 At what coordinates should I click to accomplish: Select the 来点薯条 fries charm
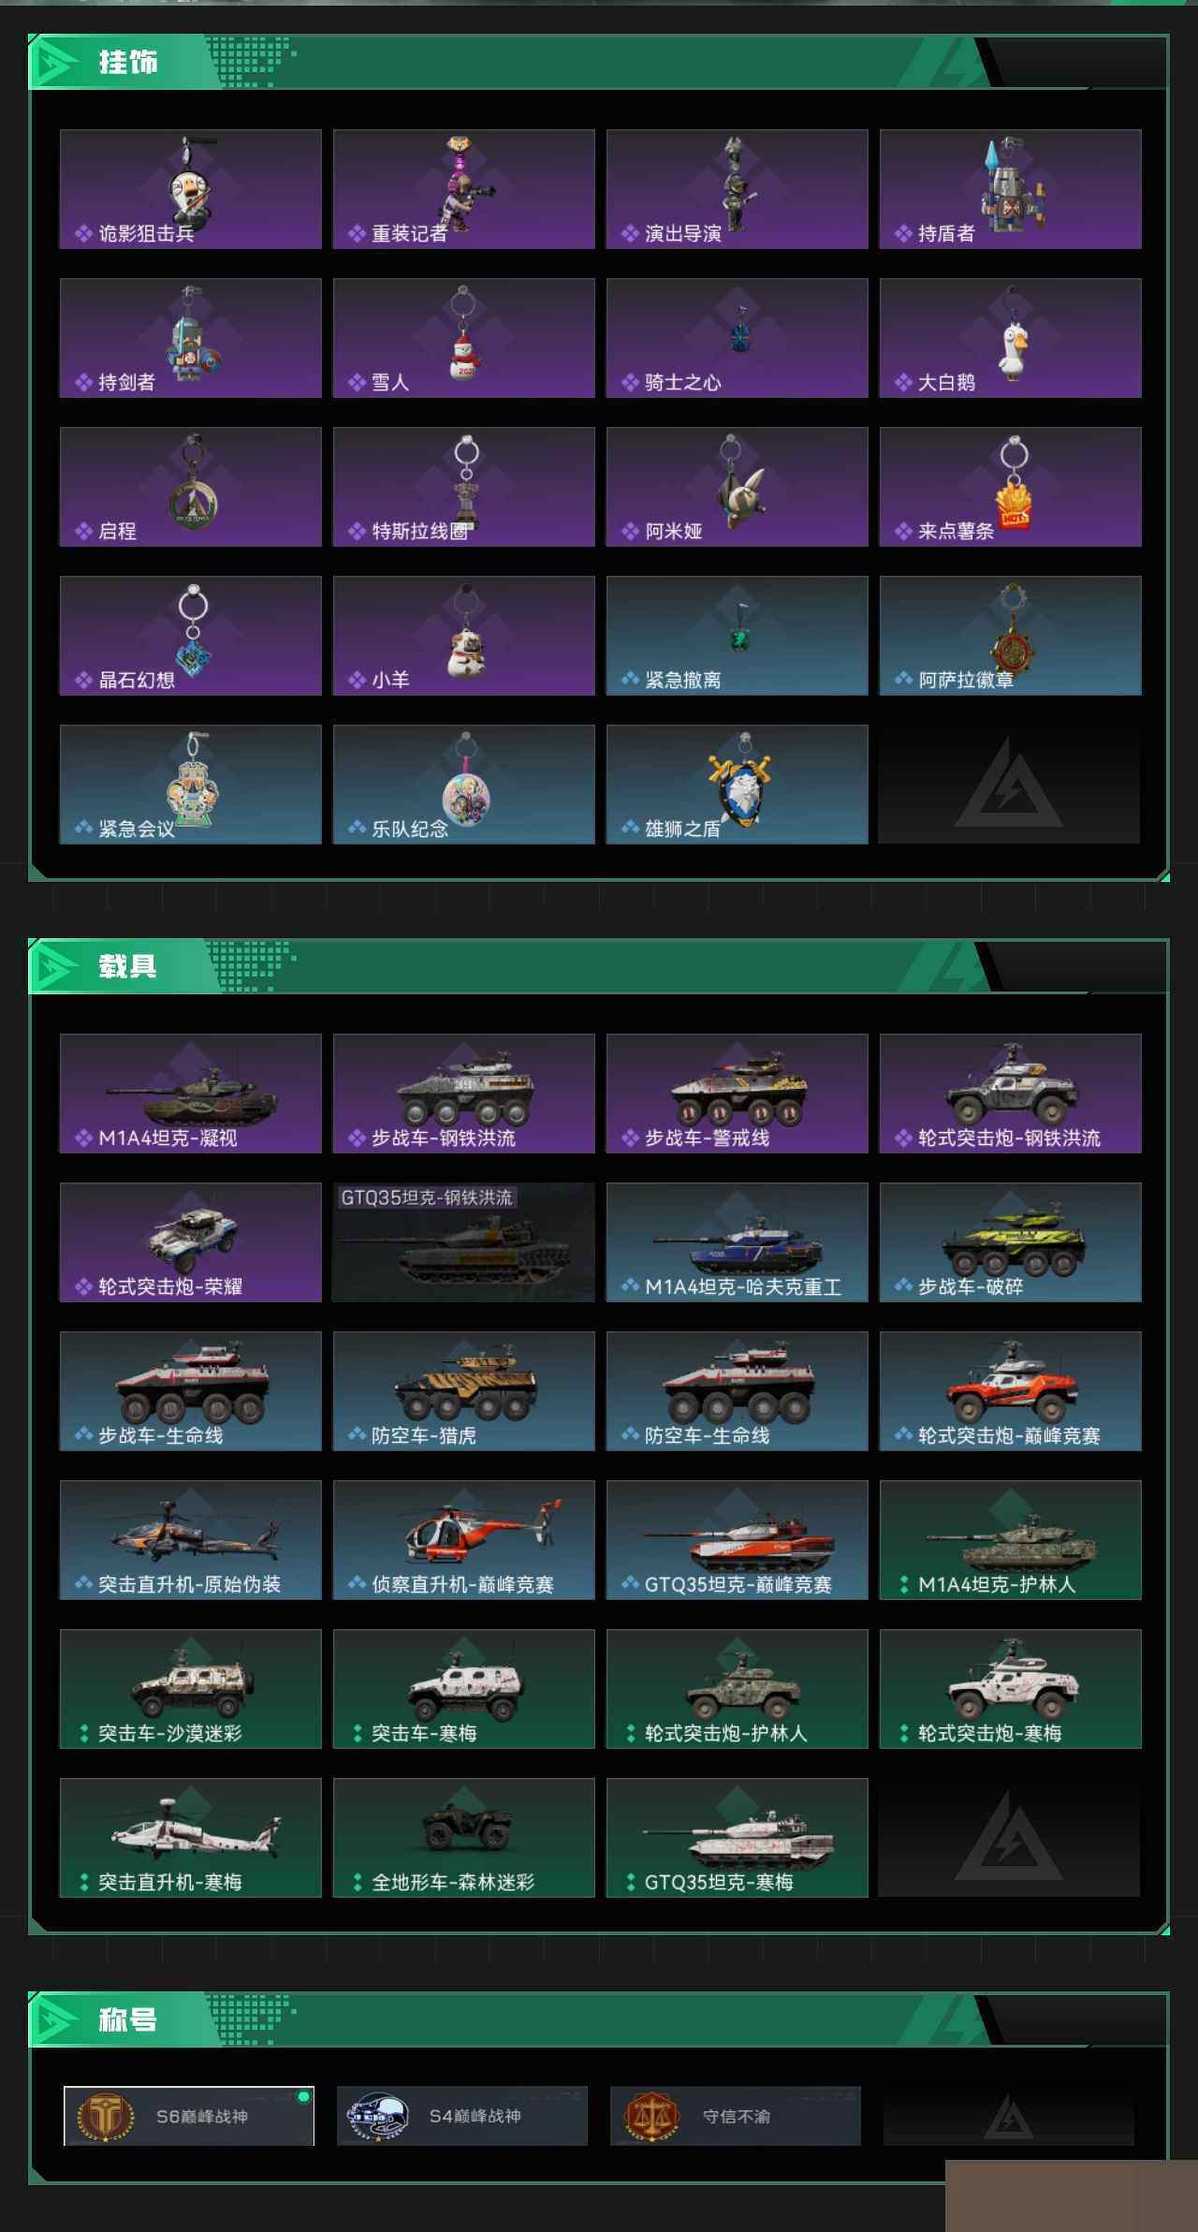point(1011,487)
